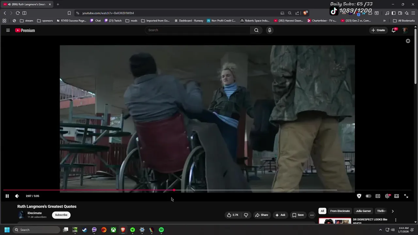
Task: Click the share page icon in address bar
Action: pyautogui.click(x=297, y=13)
